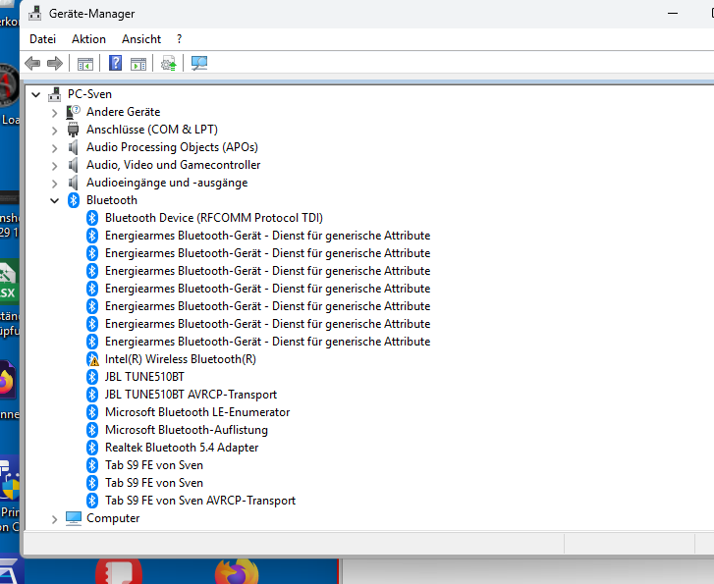Select the JBL TUNE510BT device

[144, 377]
